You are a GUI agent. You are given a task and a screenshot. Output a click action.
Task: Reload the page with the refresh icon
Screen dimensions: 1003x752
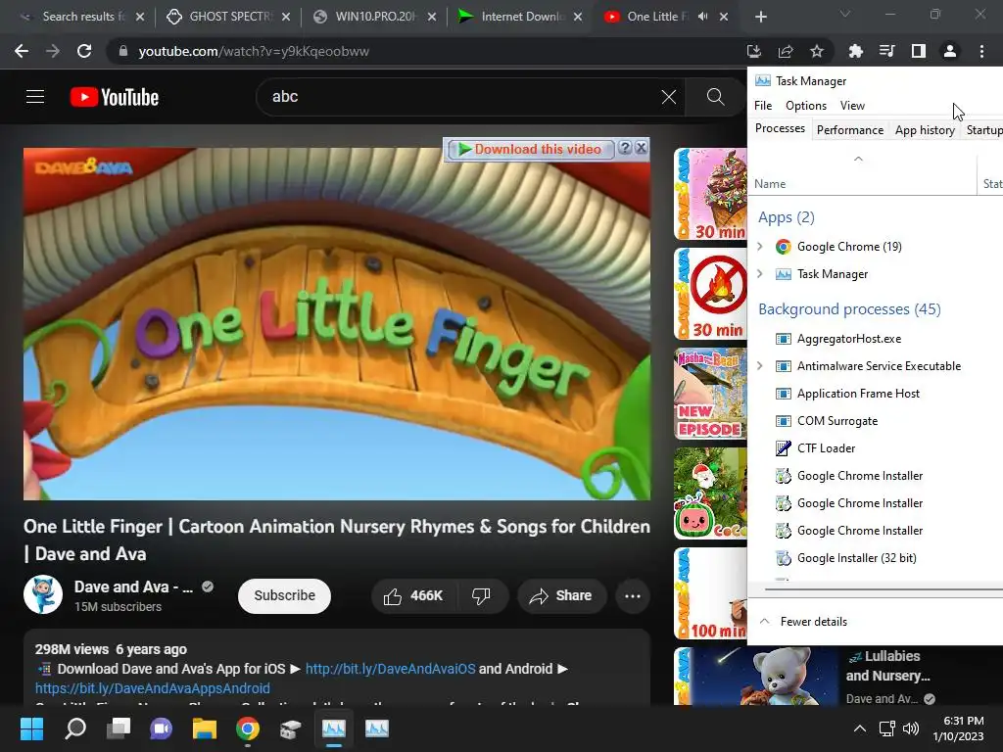[x=84, y=51]
